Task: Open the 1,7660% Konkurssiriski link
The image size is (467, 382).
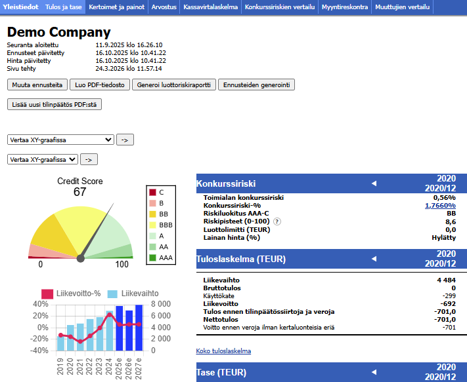Action: (x=440, y=206)
